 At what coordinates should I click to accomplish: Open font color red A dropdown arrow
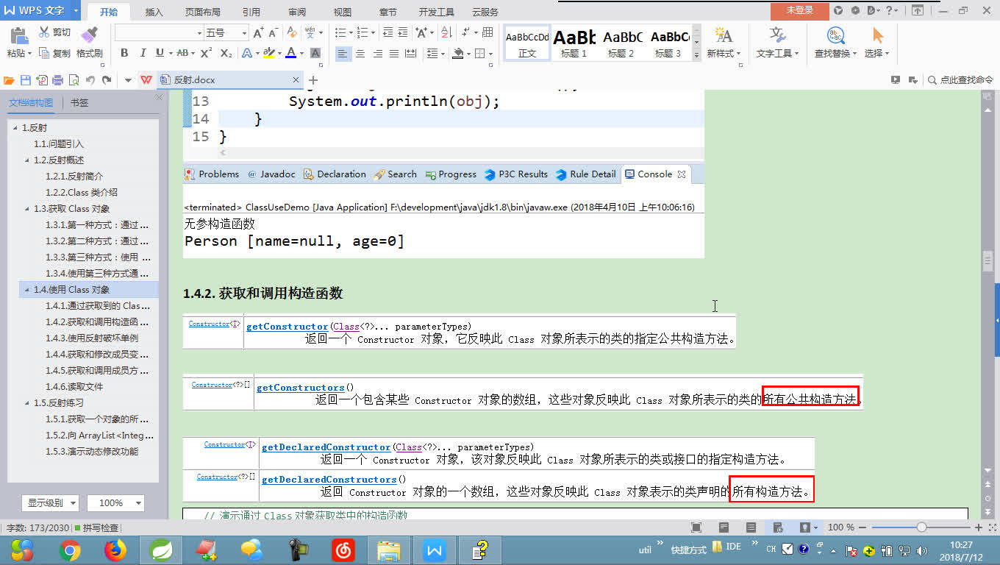302,53
